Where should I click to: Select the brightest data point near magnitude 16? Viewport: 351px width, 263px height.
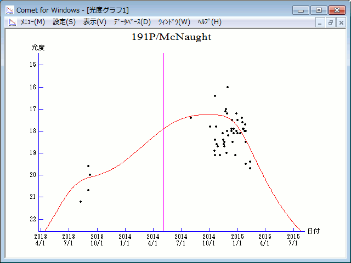228,87
